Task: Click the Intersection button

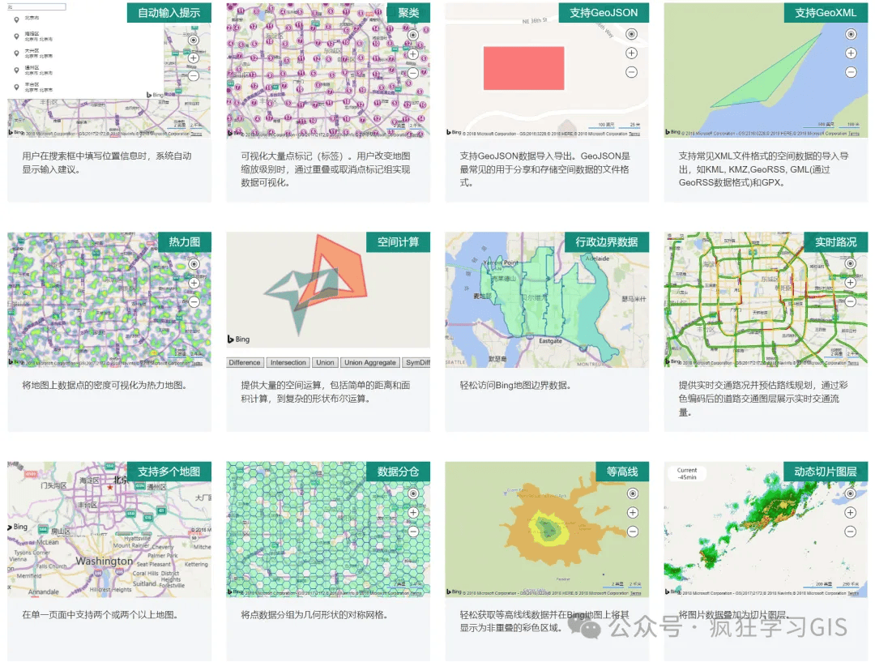Action: coord(288,363)
